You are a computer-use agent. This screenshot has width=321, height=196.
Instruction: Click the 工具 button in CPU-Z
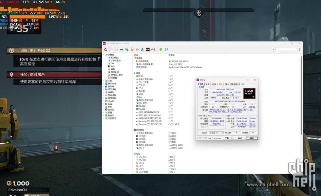pos(227,138)
